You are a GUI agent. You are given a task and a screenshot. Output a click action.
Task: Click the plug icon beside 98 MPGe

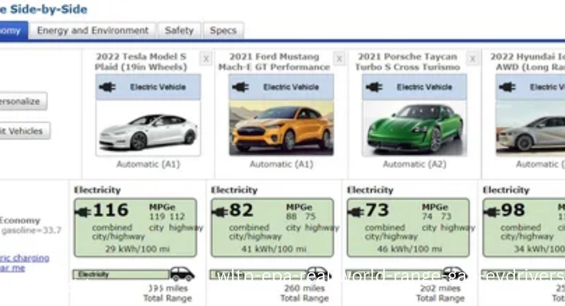click(492, 212)
